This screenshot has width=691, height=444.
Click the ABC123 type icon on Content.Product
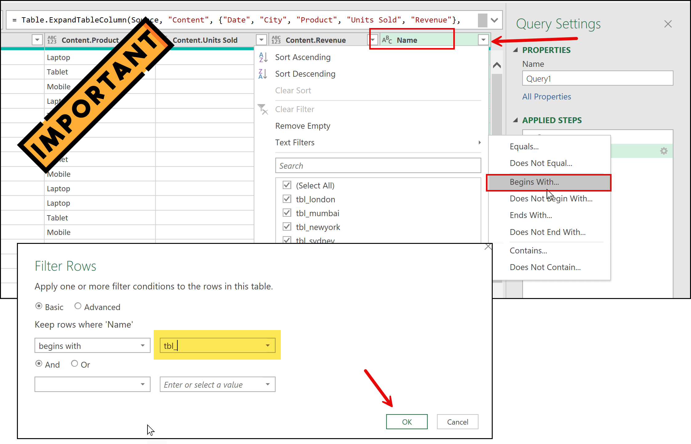tap(52, 40)
